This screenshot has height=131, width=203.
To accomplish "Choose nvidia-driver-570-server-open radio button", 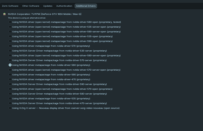I will point(10,70).
